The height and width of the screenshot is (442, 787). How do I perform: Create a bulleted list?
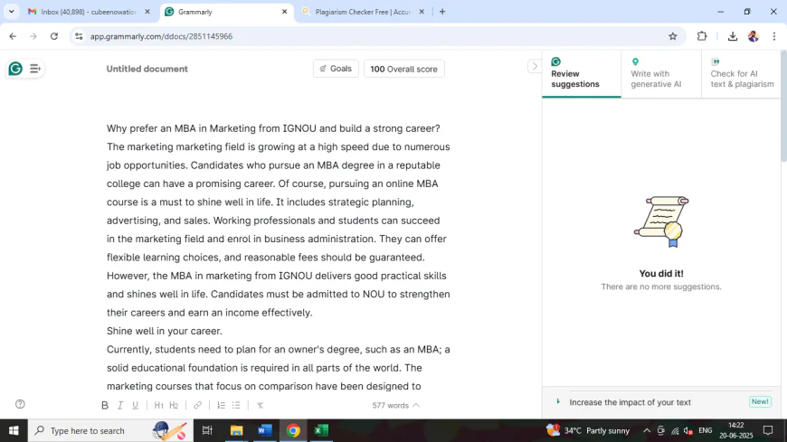[x=236, y=405]
